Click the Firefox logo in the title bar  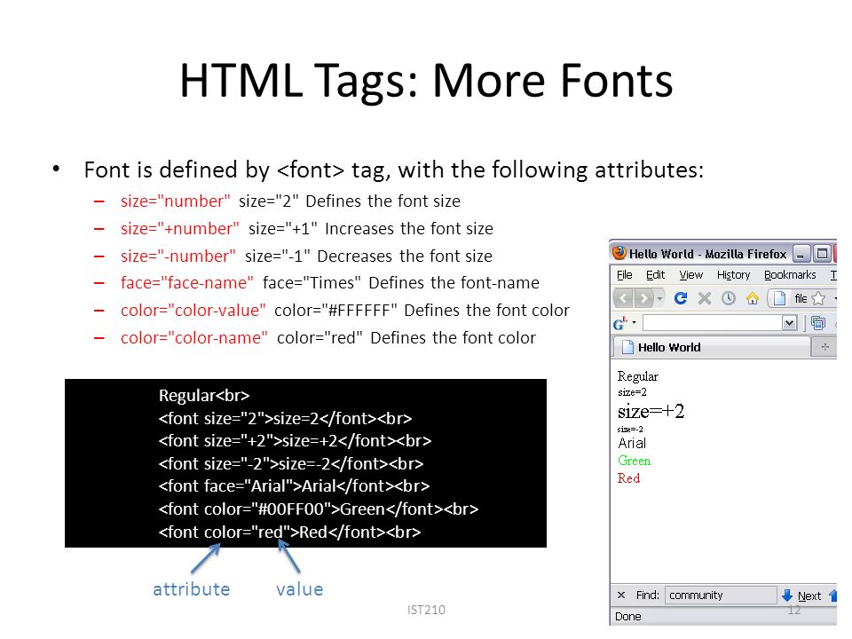coord(619,253)
